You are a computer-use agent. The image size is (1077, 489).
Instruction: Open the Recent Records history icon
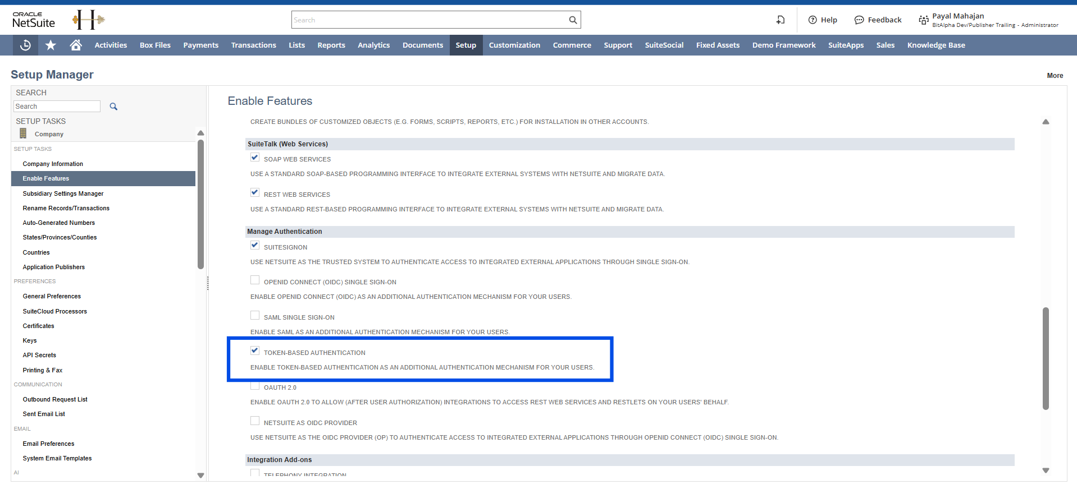click(x=25, y=45)
